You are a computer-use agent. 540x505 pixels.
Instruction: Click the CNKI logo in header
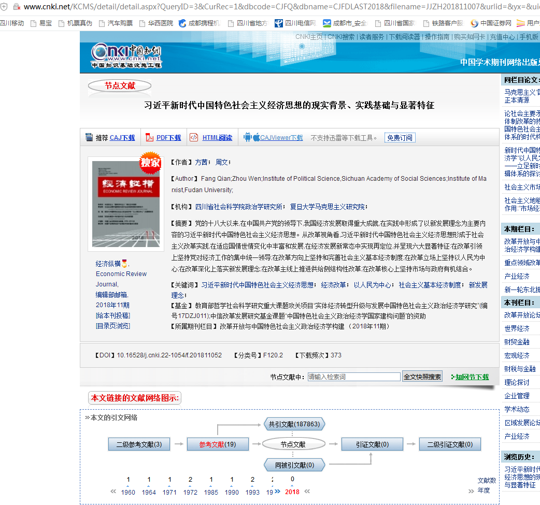pyautogui.click(x=126, y=55)
